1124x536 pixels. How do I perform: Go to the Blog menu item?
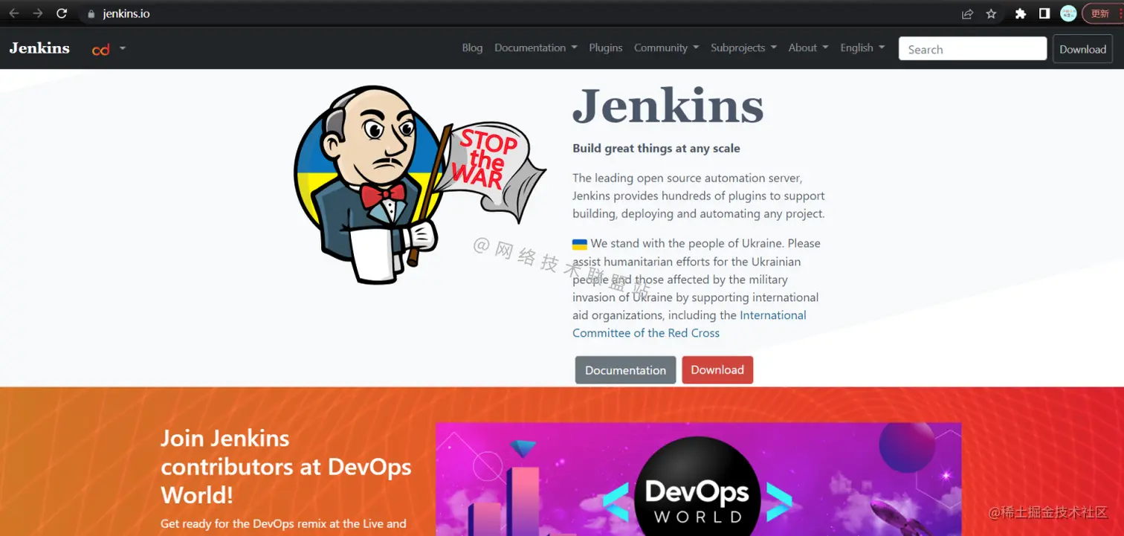point(472,48)
